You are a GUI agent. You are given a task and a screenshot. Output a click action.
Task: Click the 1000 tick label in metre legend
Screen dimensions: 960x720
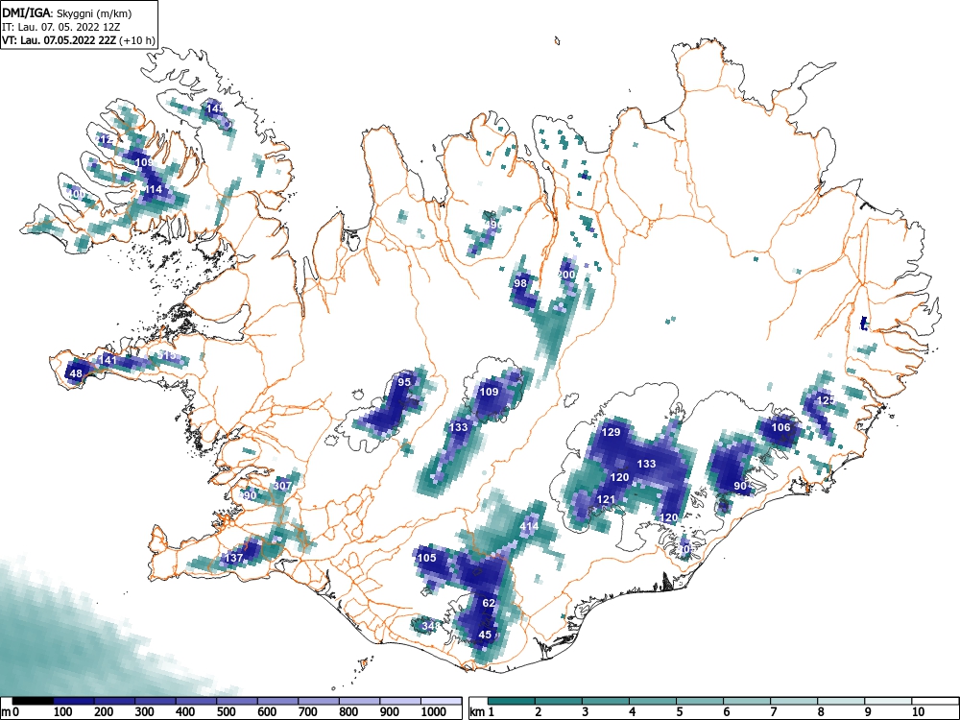point(434,712)
